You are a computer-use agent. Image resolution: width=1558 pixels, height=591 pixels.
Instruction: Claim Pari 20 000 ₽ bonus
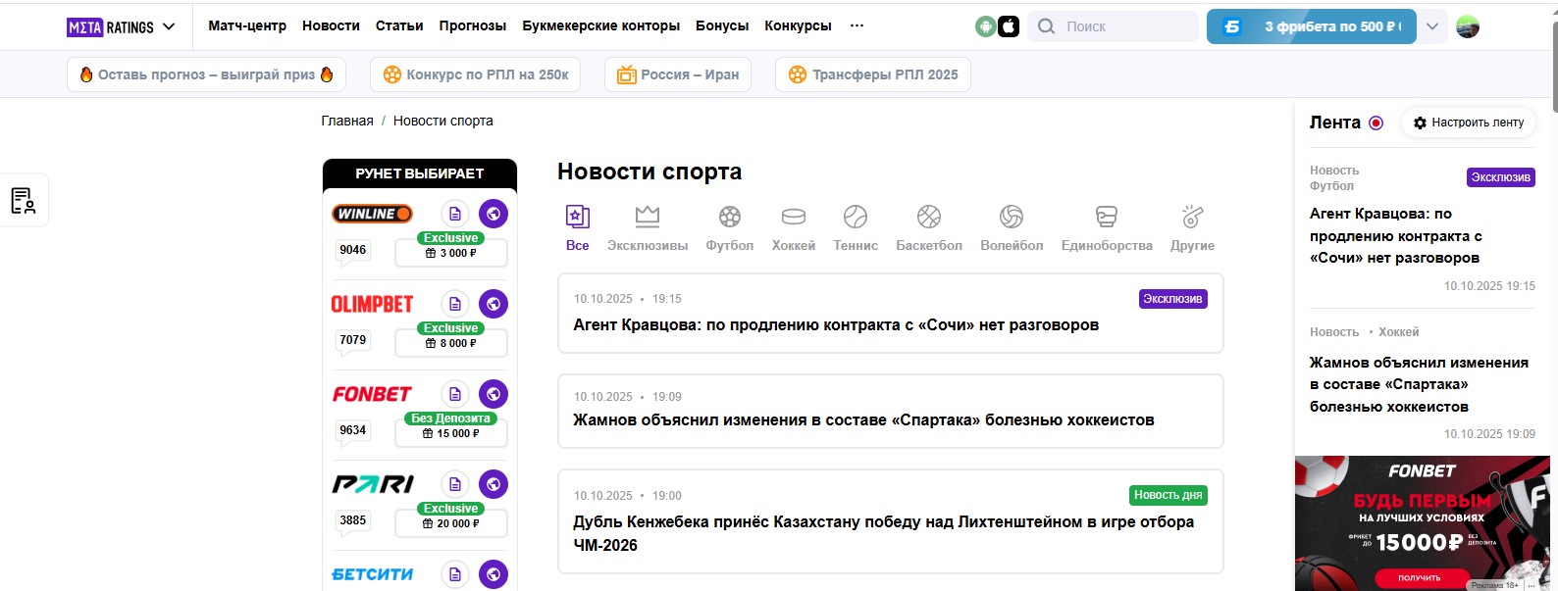coord(451,523)
